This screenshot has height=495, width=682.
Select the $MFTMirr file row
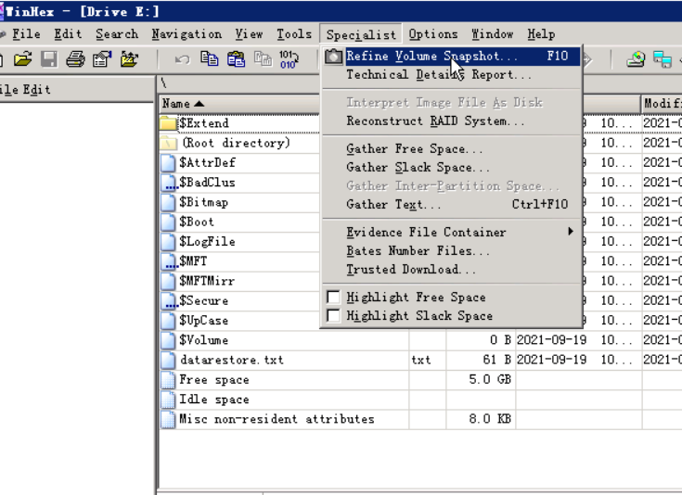239,281
